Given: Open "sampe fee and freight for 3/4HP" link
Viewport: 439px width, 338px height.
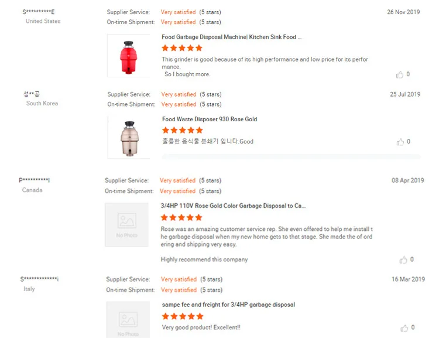Looking at the screenshot, I should point(228,305).
